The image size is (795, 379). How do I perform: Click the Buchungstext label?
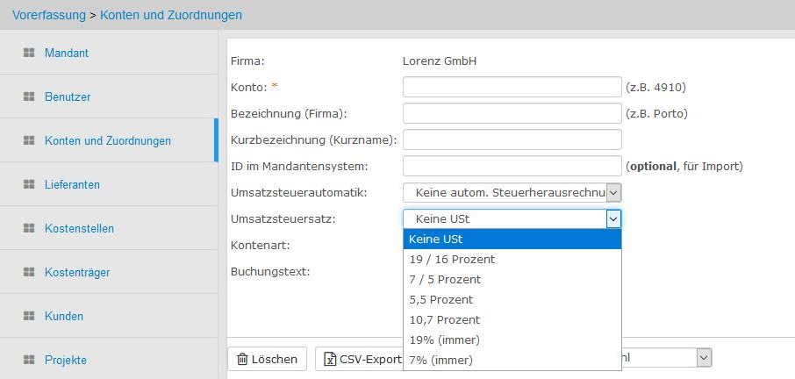click(270, 272)
